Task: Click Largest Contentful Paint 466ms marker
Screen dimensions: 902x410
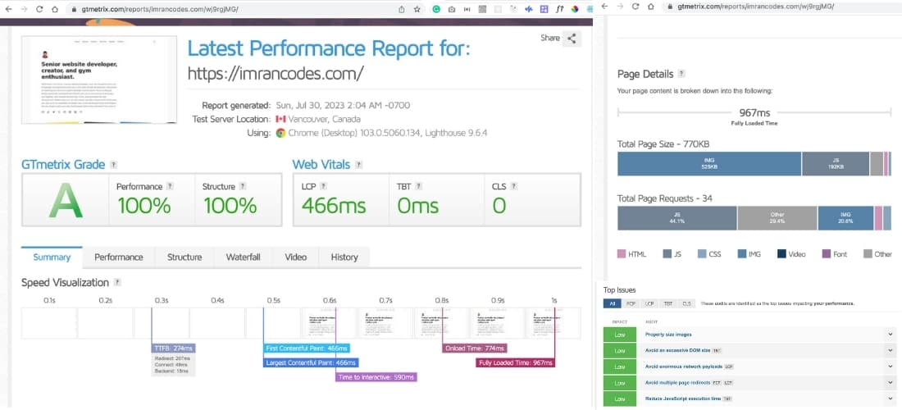Action: pyautogui.click(x=311, y=362)
